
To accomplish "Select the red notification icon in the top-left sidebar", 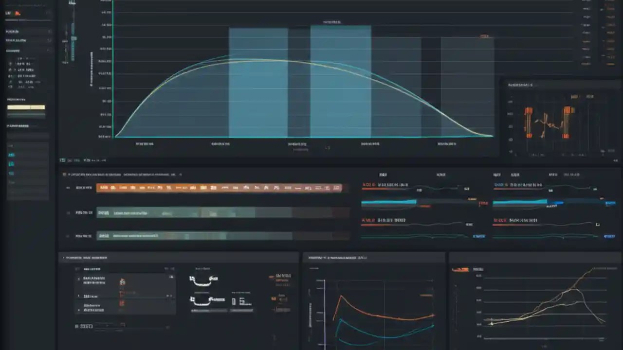I will [18, 13].
